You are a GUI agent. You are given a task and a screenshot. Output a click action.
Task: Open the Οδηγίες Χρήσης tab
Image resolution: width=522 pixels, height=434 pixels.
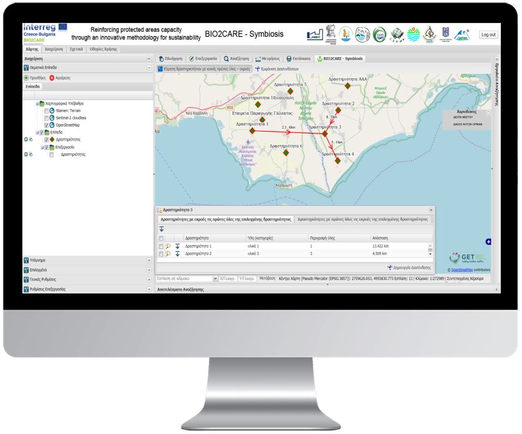(103, 49)
